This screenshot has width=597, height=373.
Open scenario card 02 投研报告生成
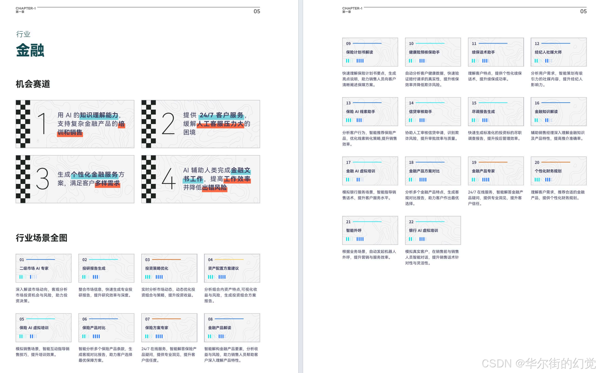click(106, 268)
